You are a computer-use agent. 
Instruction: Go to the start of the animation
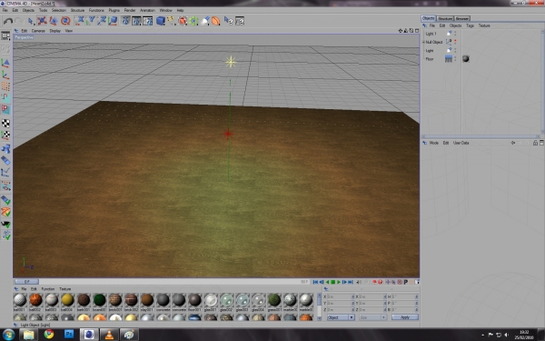315,282
